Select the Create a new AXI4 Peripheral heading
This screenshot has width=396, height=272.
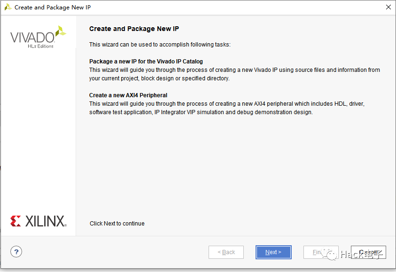pyautogui.click(x=128, y=95)
